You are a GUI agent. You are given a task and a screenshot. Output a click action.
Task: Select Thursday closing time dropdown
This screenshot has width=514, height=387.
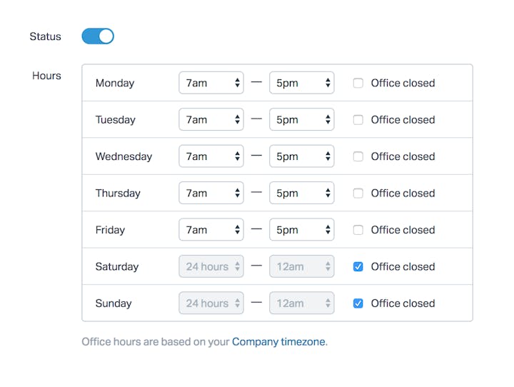(301, 193)
